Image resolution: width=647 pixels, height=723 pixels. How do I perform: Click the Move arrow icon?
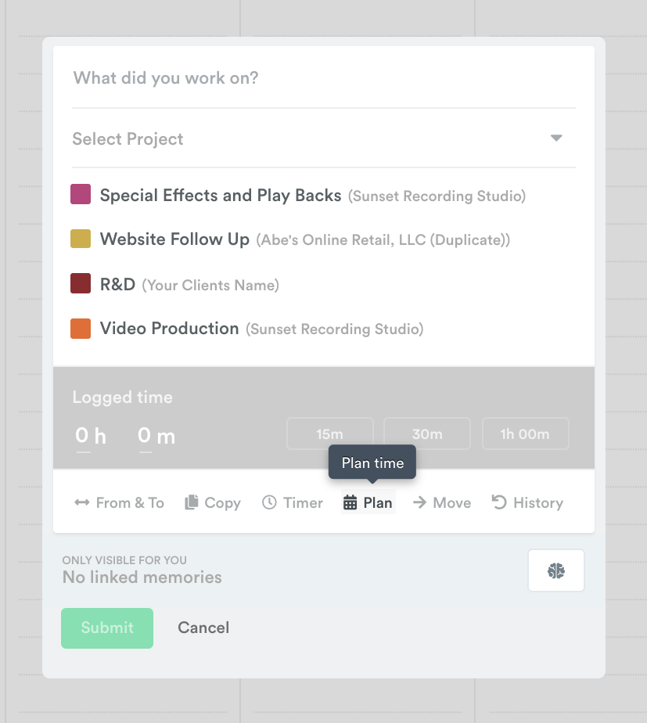click(x=420, y=502)
